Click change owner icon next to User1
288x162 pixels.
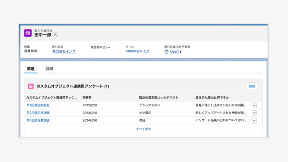(x=181, y=51)
